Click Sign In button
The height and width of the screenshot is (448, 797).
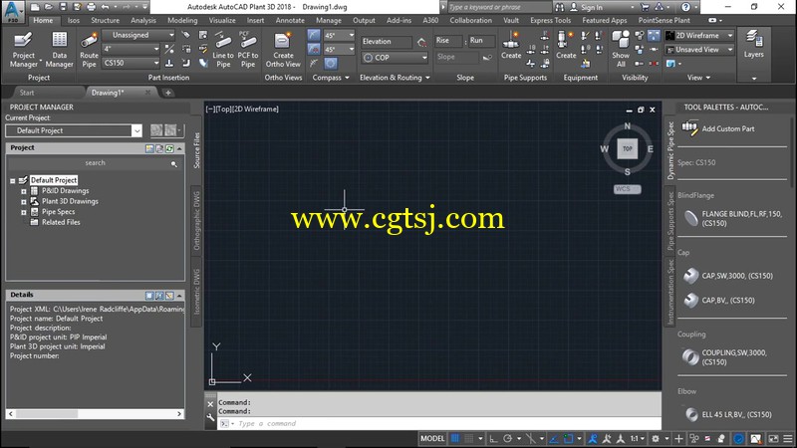click(x=587, y=7)
